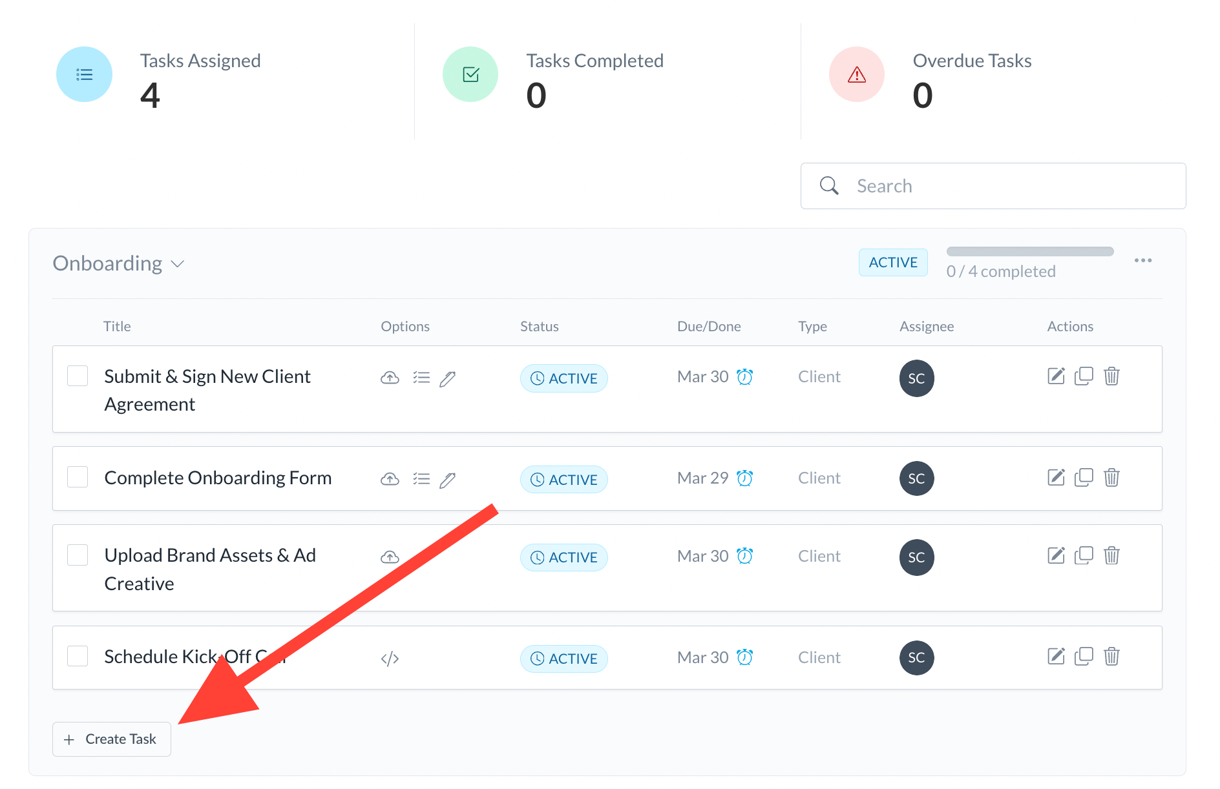Check the Submit & Sign New Client Agreement checkbox
This screenshot has height=789, width=1220.
(78, 376)
